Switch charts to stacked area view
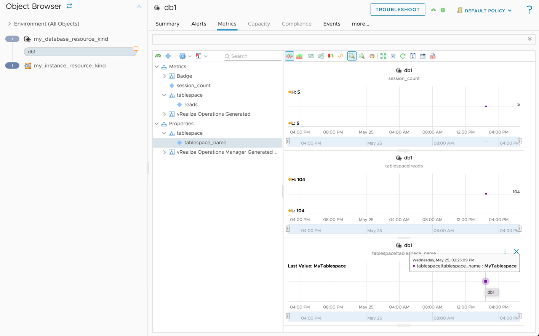The image size is (539, 336). point(299,56)
